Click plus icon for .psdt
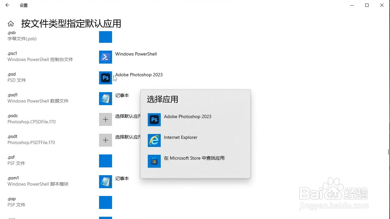Viewport: 390px width, 219px height. pos(106,140)
